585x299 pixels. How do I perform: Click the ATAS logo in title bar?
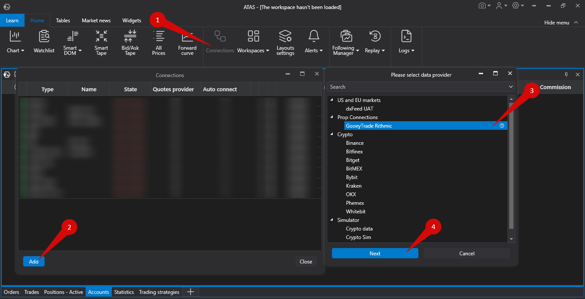pyautogui.click(x=6, y=7)
